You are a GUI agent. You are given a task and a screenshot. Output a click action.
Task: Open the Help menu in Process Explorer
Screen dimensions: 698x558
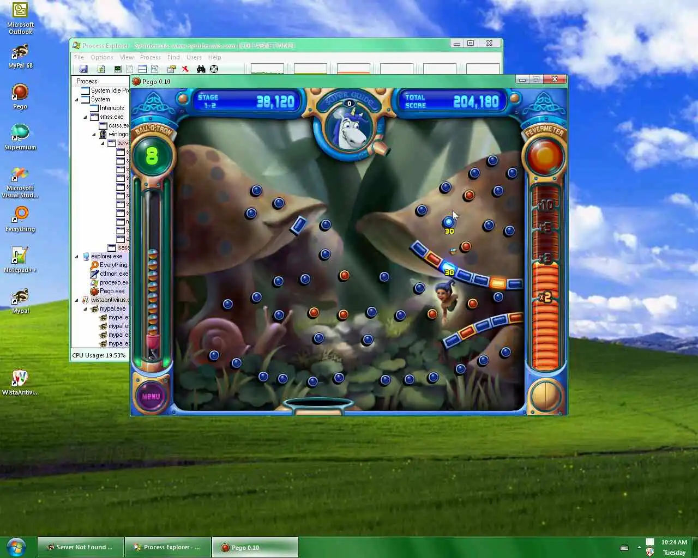pos(215,57)
